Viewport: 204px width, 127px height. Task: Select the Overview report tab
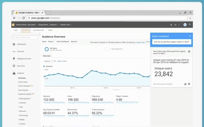tap(47, 56)
